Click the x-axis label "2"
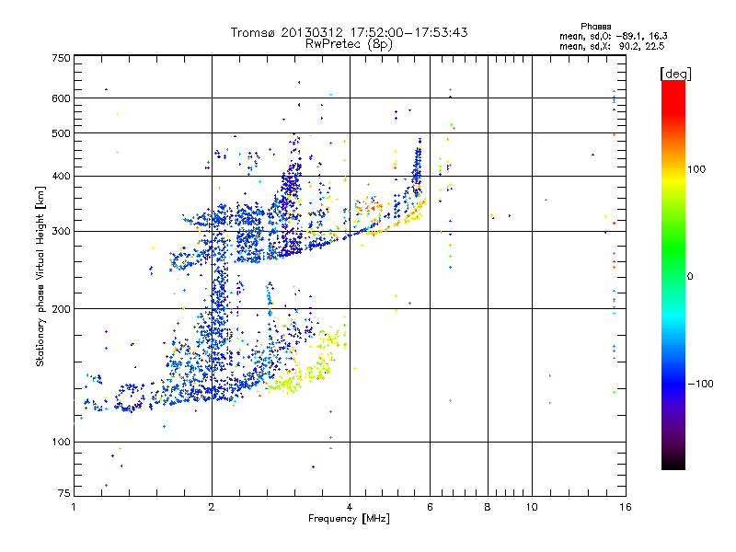This screenshot has height=552, width=736. 212,507
